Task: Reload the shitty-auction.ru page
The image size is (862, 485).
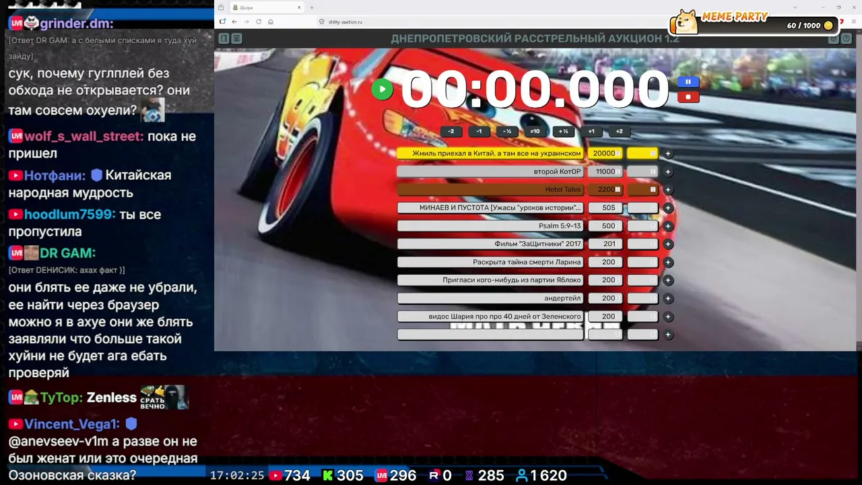Action: [259, 22]
